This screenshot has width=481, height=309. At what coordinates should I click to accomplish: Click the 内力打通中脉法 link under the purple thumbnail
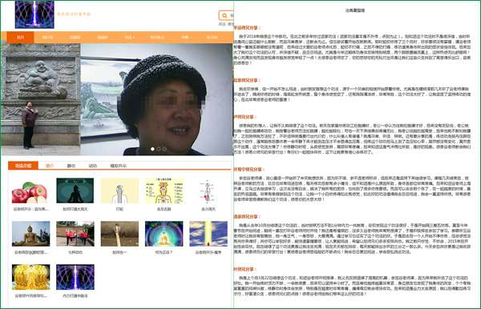75,296
